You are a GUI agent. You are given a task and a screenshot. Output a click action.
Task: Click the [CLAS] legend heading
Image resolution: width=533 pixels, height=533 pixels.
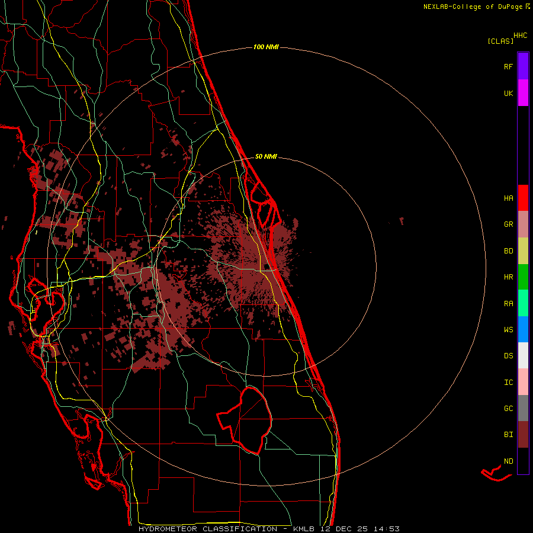coord(500,41)
